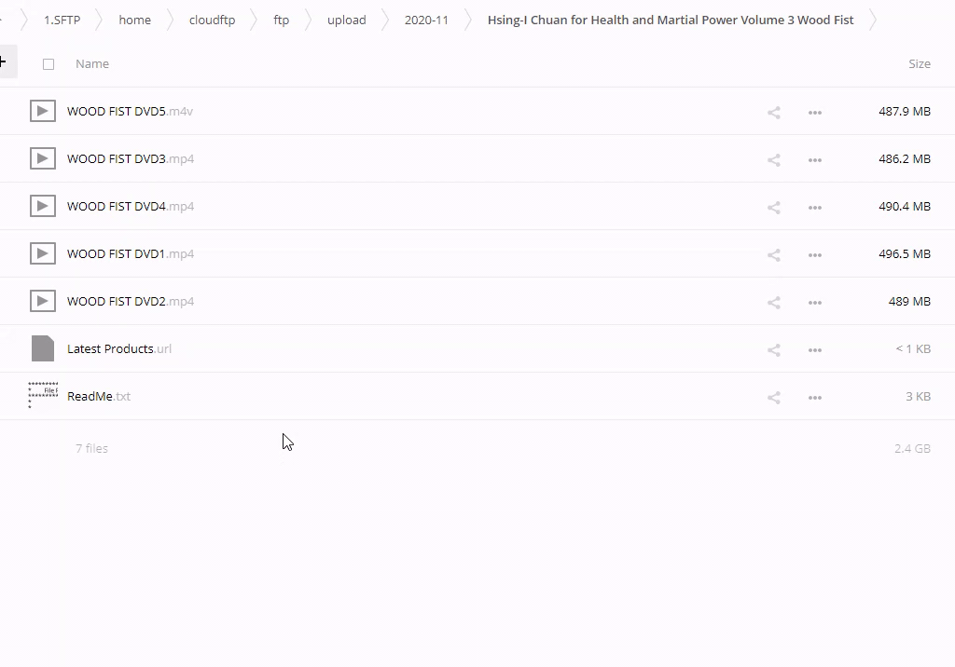Open the three-dot menu for WOOD FIST DVD1.mp4
Image resolution: width=955 pixels, height=667 pixels.
coord(814,254)
